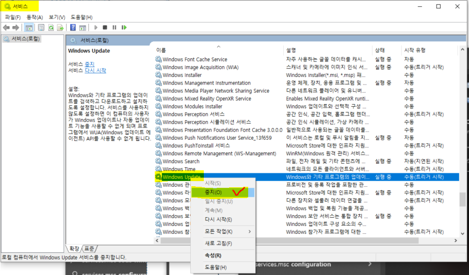Click the horizontal scrollbar right arrow

pyautogui.click(x=456, y=240)
